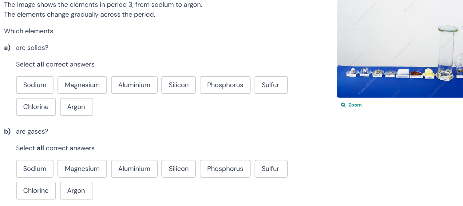Select Argon in the solids question
Screen dimensions: 463x206
[x=76, y=107]
